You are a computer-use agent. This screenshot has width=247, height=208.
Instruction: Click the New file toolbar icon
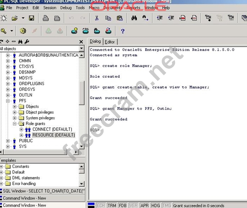pyautogui.click(x=4, y=18)
